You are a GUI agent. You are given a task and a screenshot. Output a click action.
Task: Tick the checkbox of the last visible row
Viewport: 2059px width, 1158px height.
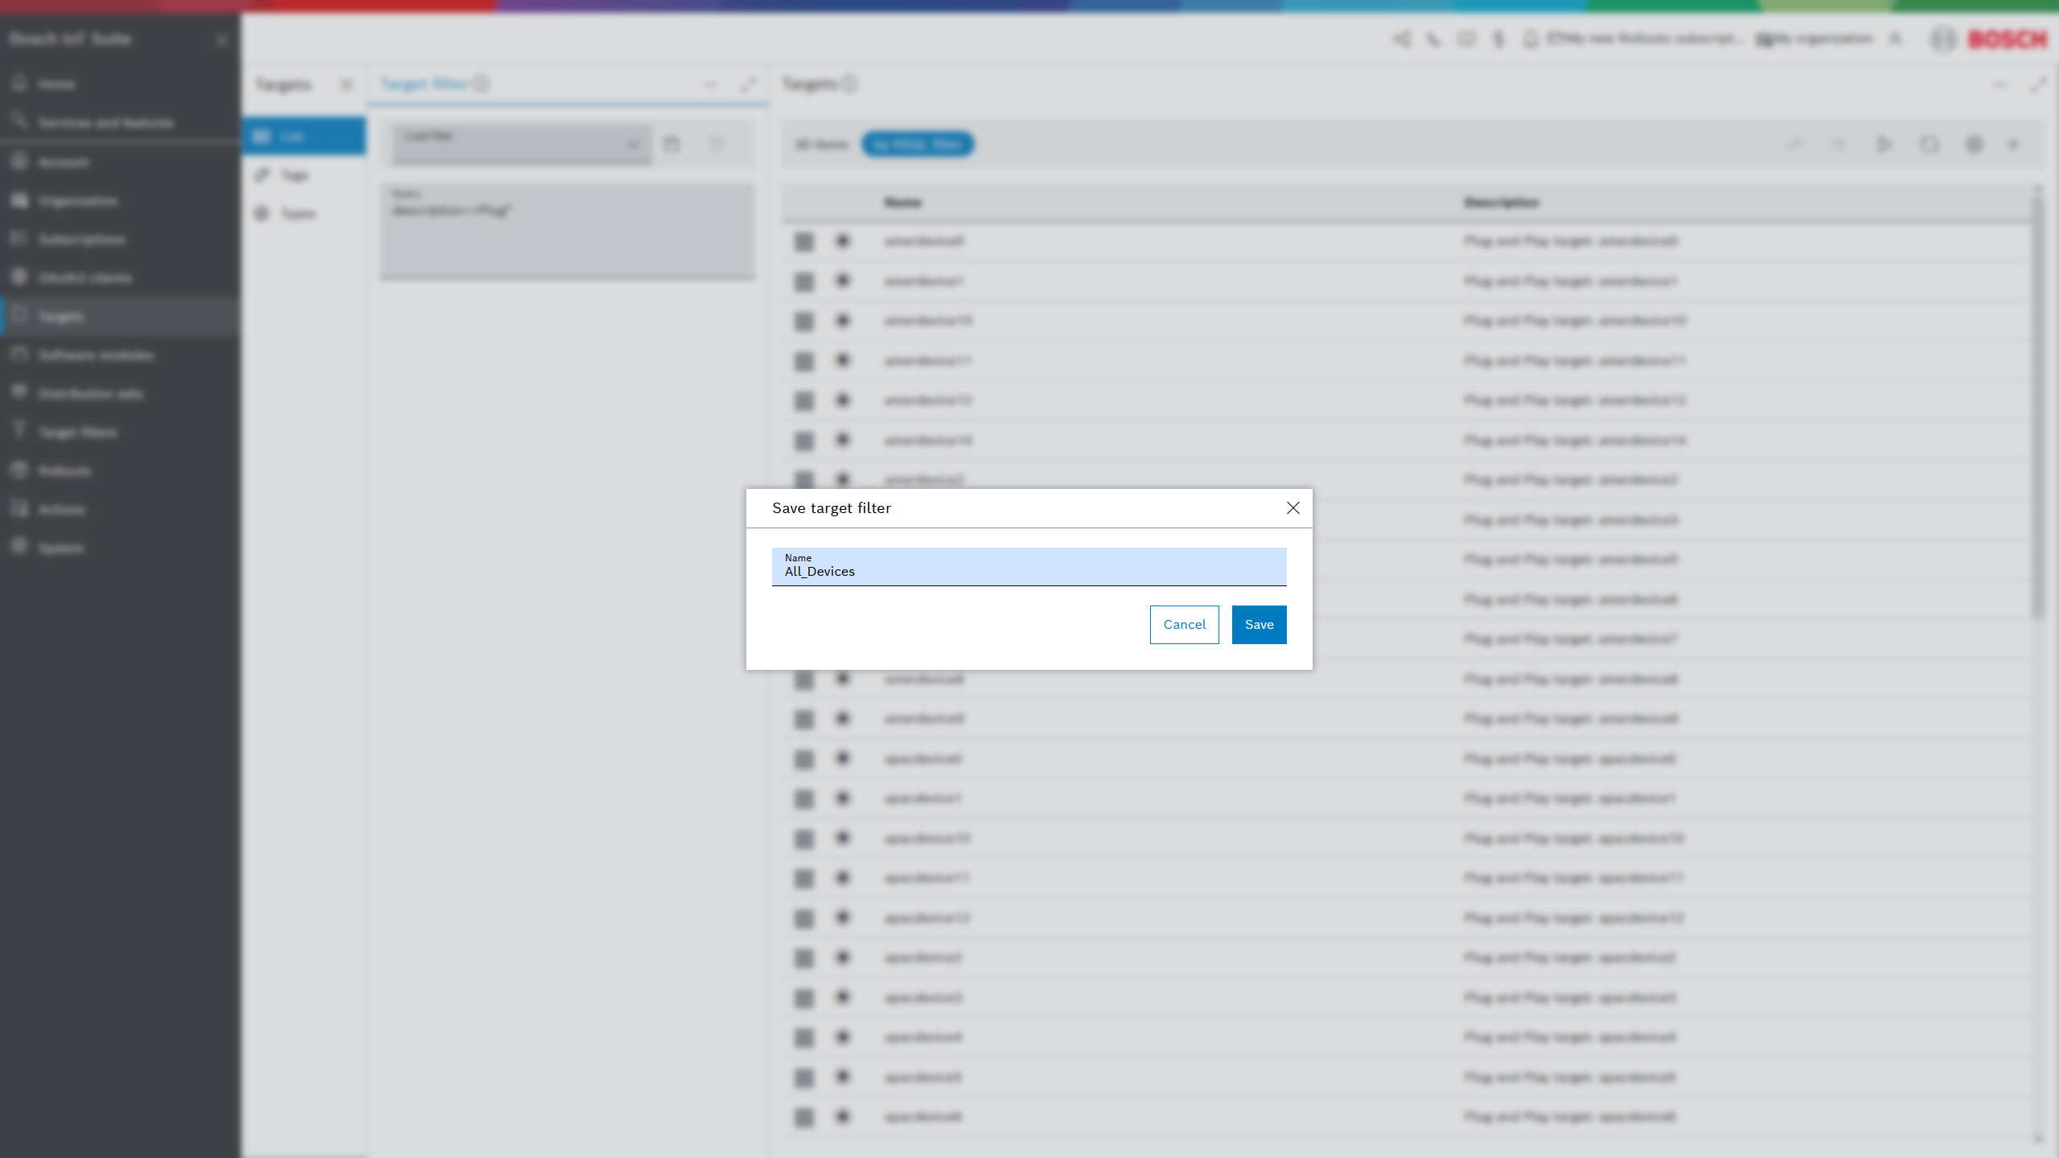803,1117
